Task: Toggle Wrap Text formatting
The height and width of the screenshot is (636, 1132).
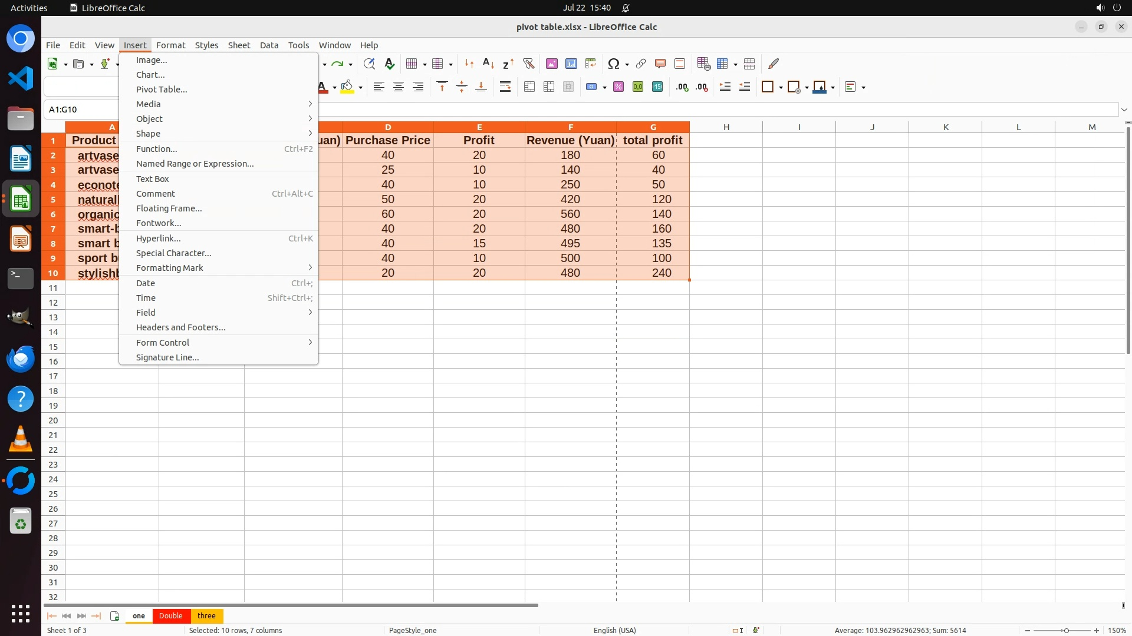Action: coord(505,87)
